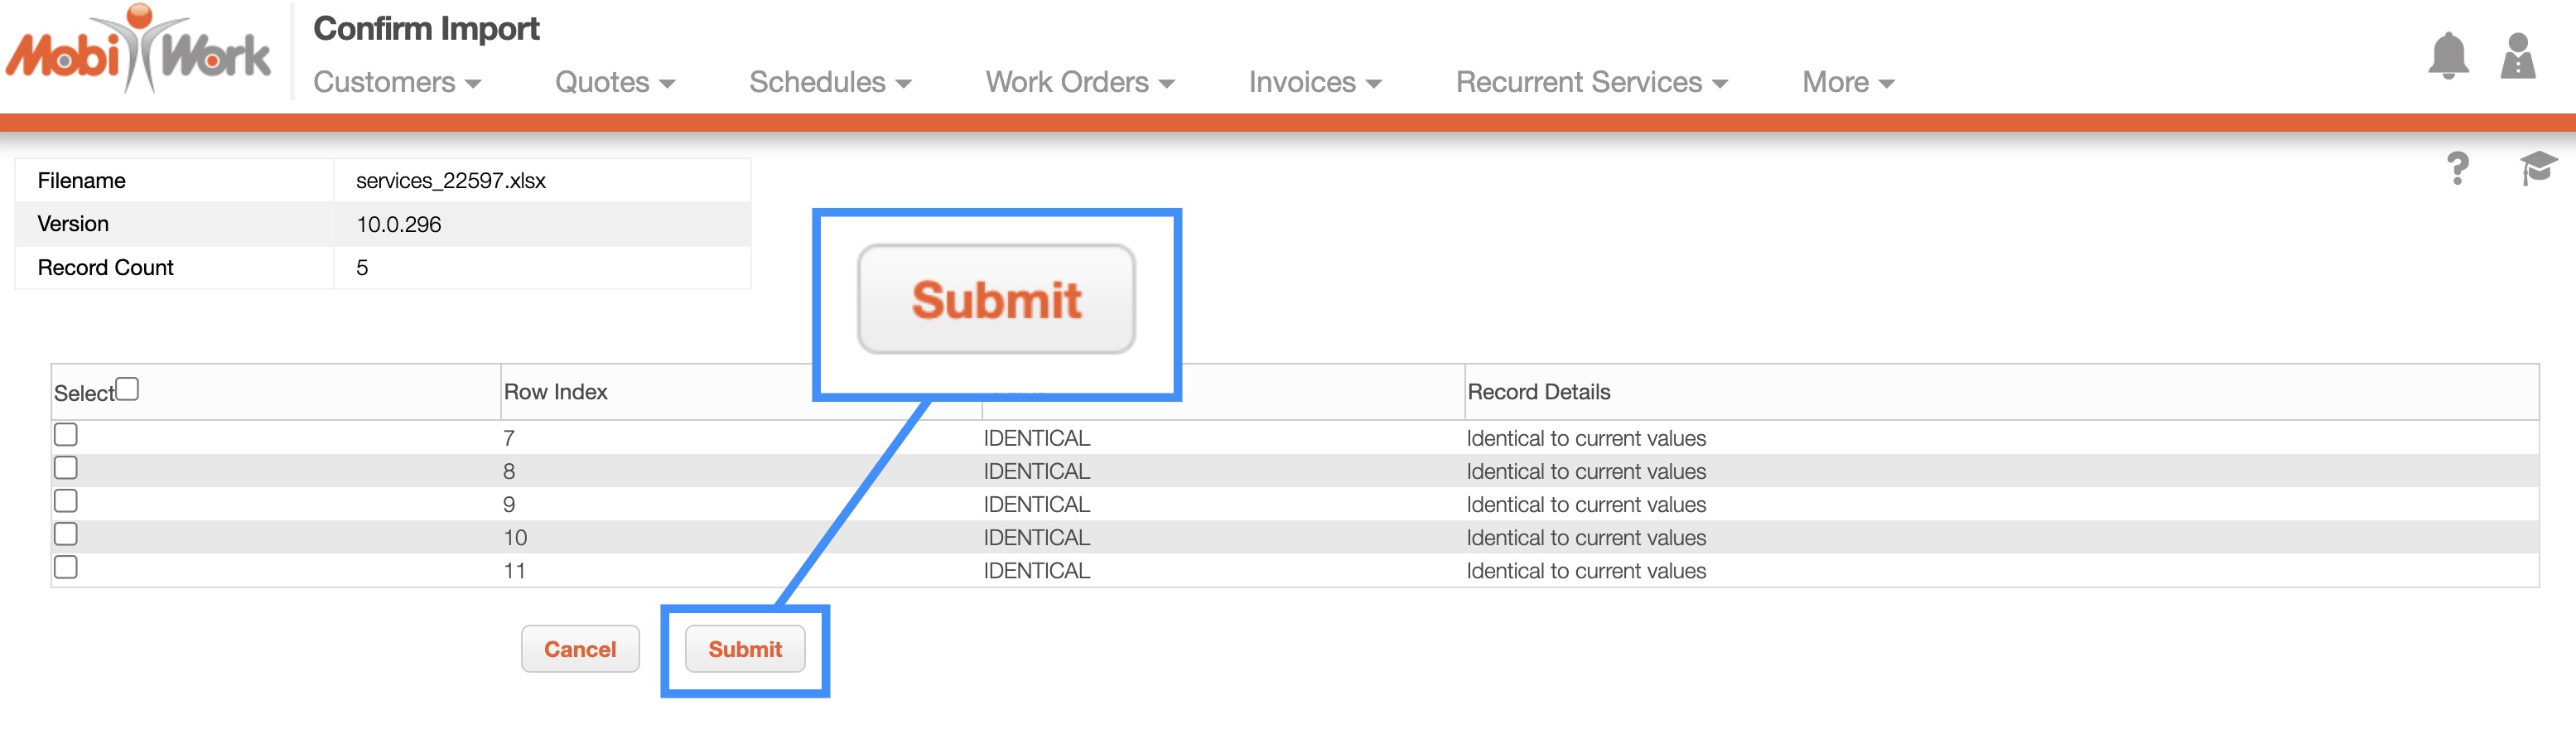Open the Work Orders menu
Screen dimensions: 2576x744
pos(1079,82)
